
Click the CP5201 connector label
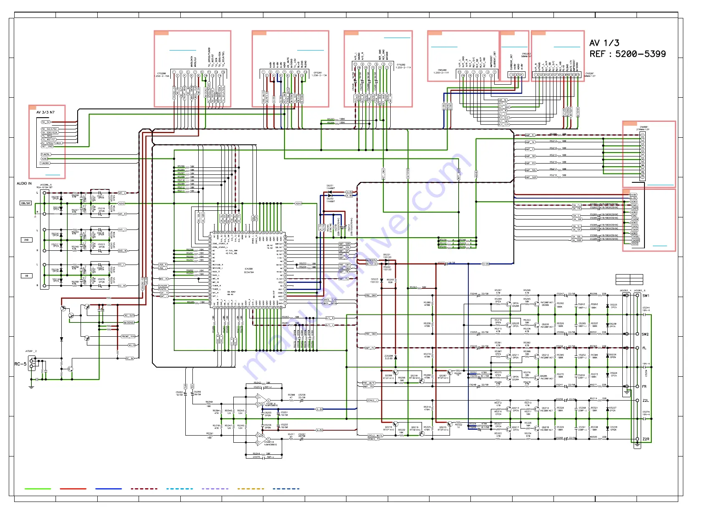tap(318, 73)
